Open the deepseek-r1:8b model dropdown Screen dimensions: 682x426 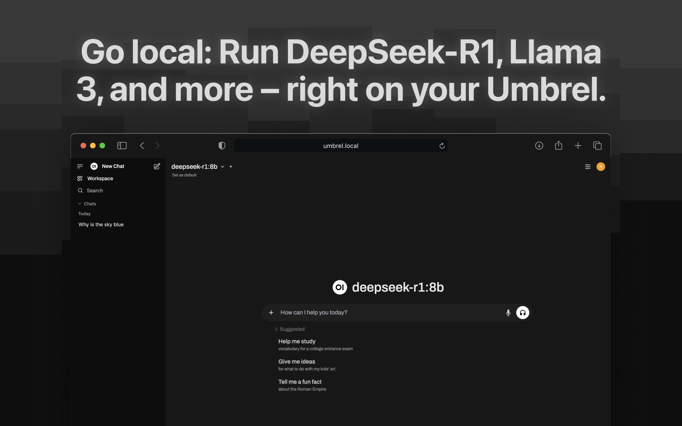click(223, 167)
